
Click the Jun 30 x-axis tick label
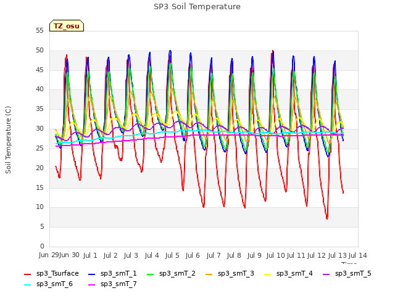pyautogui.click(x=69, y=255)
